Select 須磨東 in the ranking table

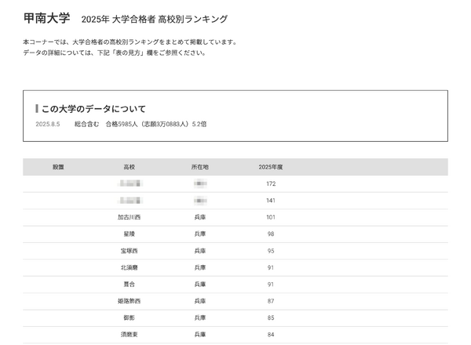point(130,335)
